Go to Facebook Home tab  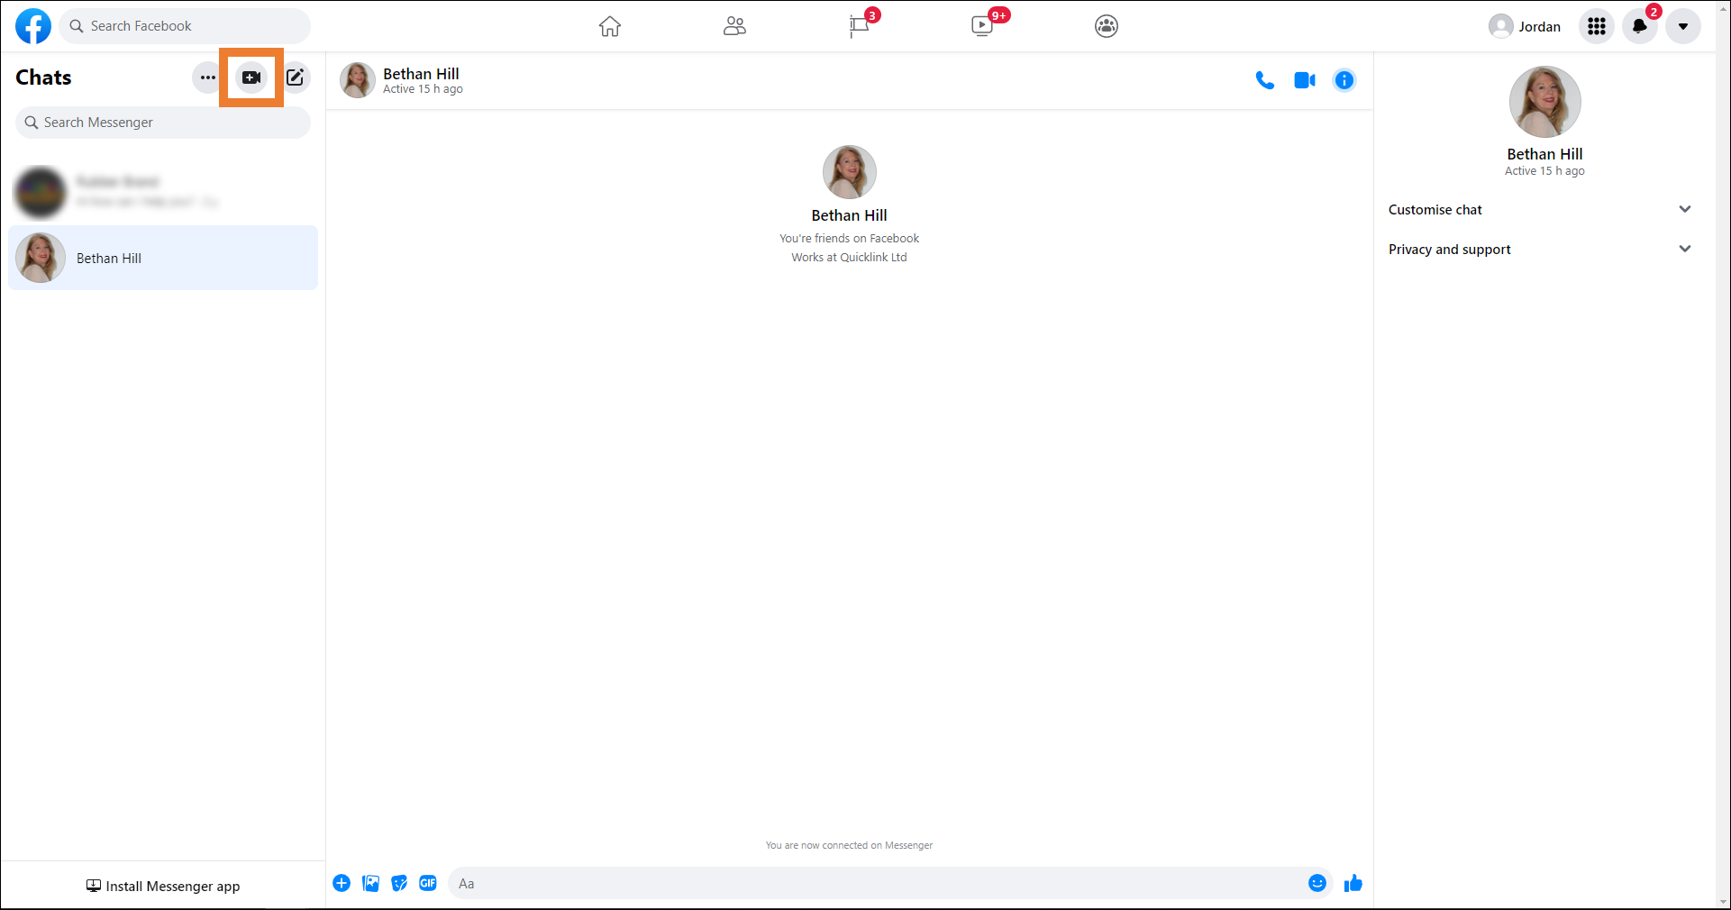pyautogui.click(x=610, y=26)
